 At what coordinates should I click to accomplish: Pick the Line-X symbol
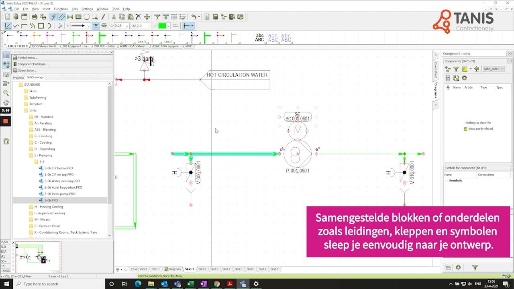point(142,38)
